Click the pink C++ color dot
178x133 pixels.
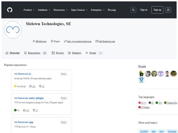pyautogui.click(x=139, y=103)
